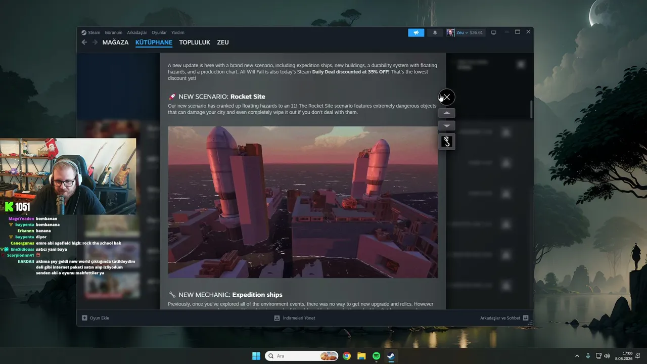Open the Windows Start menu

point(256,356)
